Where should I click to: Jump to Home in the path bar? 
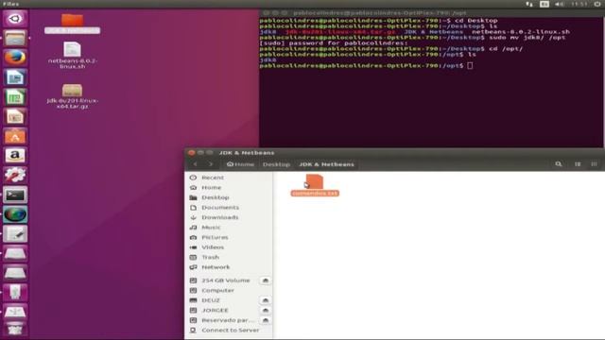point(241,164)
